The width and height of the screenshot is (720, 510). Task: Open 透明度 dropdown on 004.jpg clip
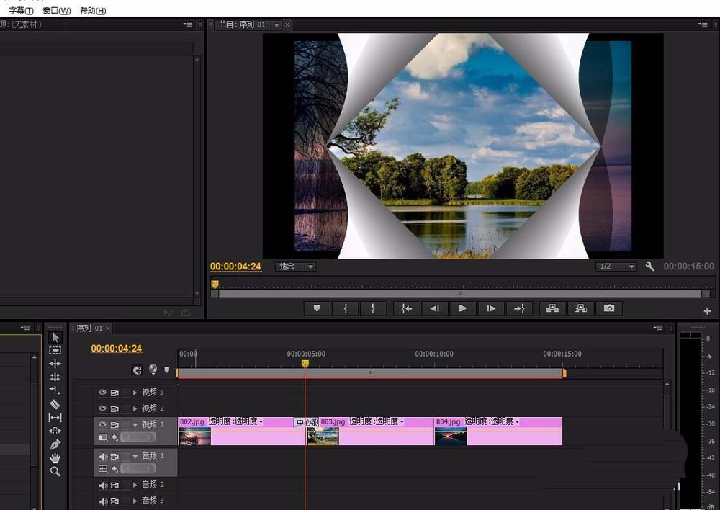517,421
